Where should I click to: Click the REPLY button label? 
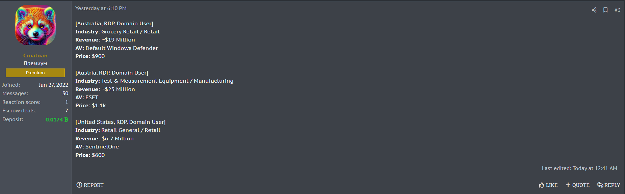pyautogui.click(x=612, y=185)
